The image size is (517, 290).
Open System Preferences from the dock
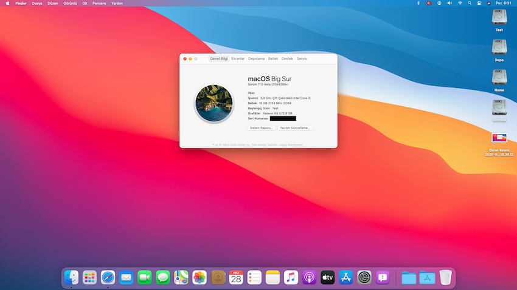click(364, 278)
